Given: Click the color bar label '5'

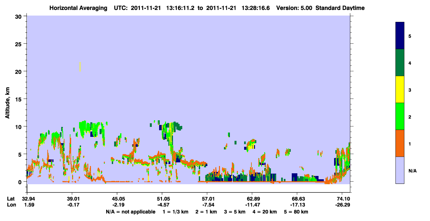Looking at the screenshot, I should pos(410,36).
